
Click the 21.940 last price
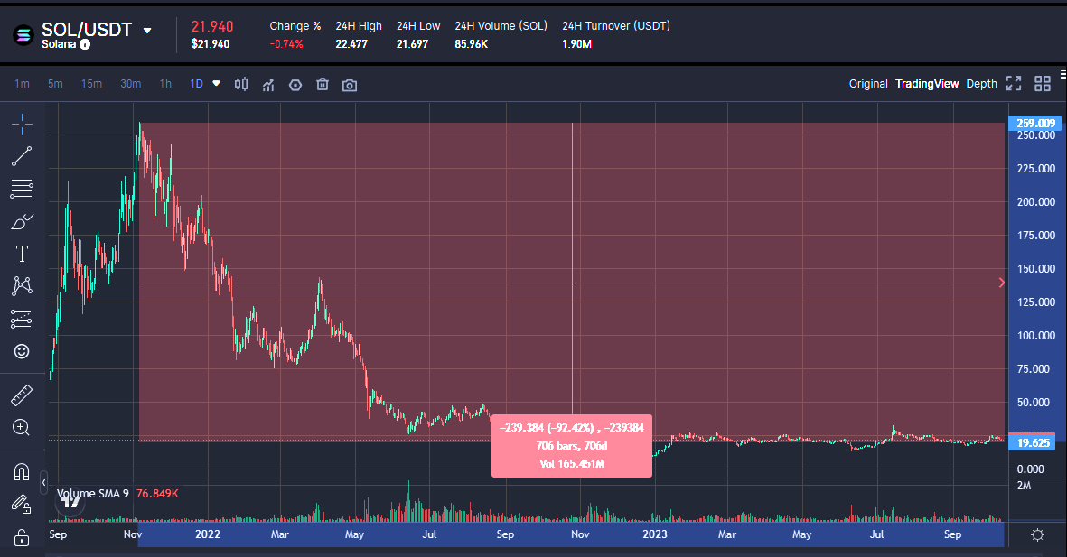pos(211,26)
